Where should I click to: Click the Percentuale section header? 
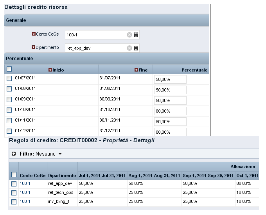[106, 59]
